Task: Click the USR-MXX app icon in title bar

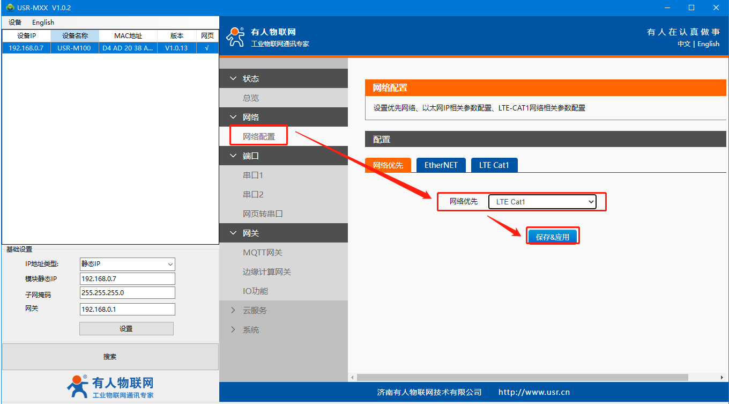Action: 10,8
